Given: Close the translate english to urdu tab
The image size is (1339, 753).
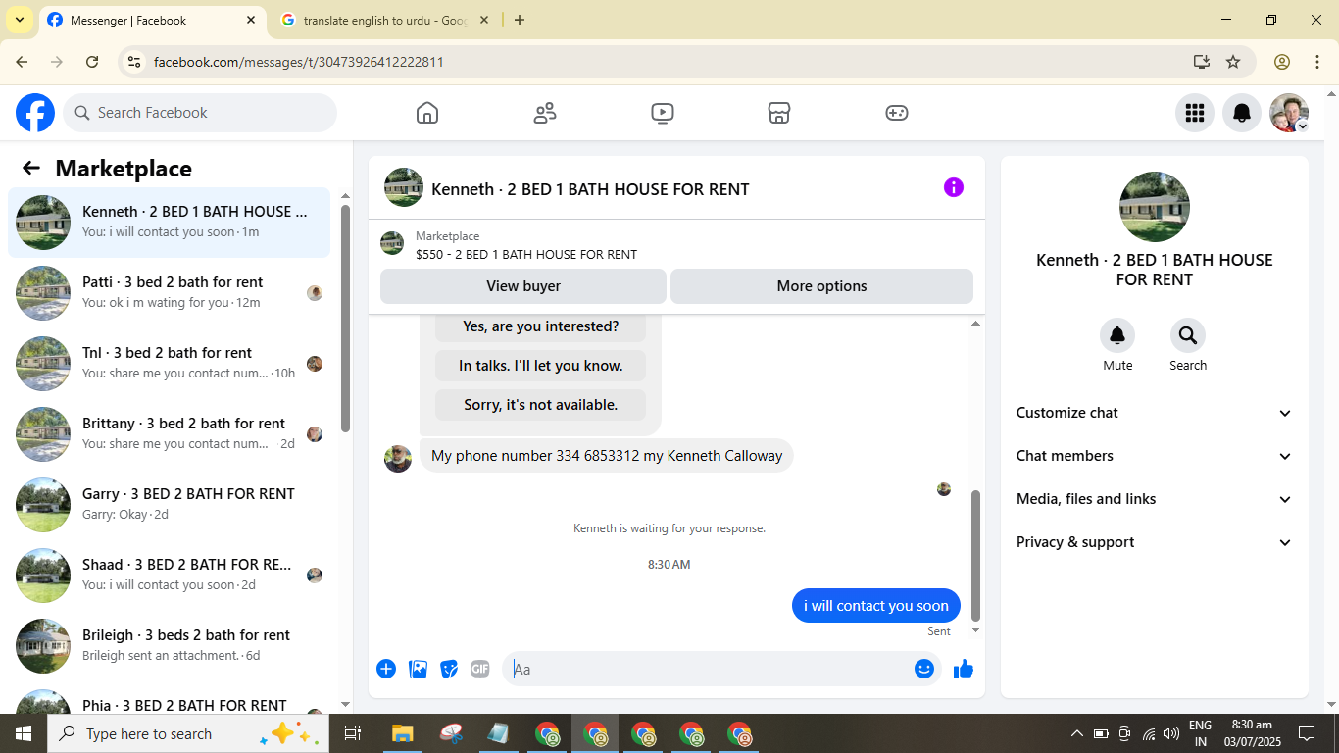Looking at the screenshot, I should [484, 20].
